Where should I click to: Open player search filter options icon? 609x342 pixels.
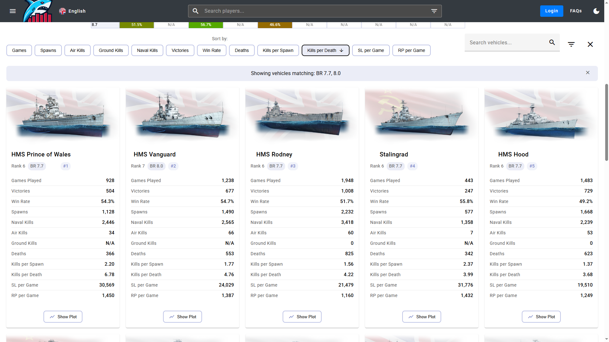(434, 11)
